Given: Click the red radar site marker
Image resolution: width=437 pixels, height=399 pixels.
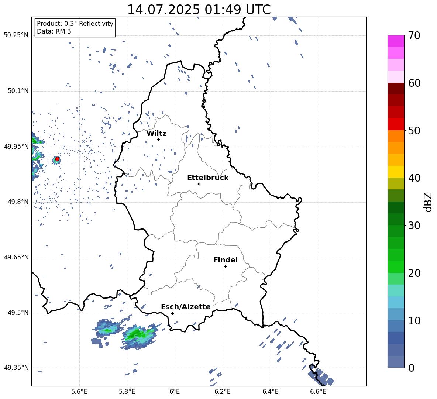Looking at the screenshot, I should point(57,159).
